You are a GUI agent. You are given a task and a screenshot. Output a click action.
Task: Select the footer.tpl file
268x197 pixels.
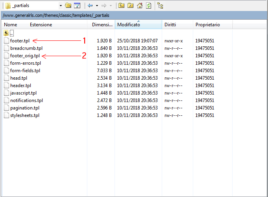(x=20, y=41)
